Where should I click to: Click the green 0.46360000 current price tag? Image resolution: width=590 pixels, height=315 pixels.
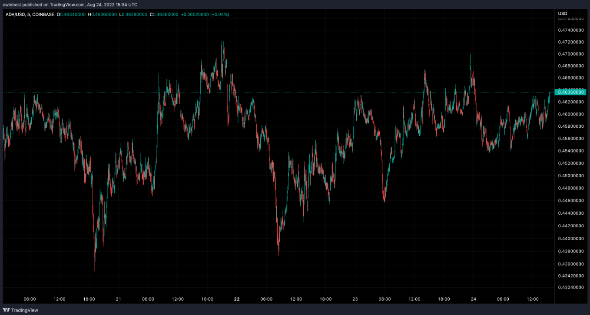[x=571, y=92]
